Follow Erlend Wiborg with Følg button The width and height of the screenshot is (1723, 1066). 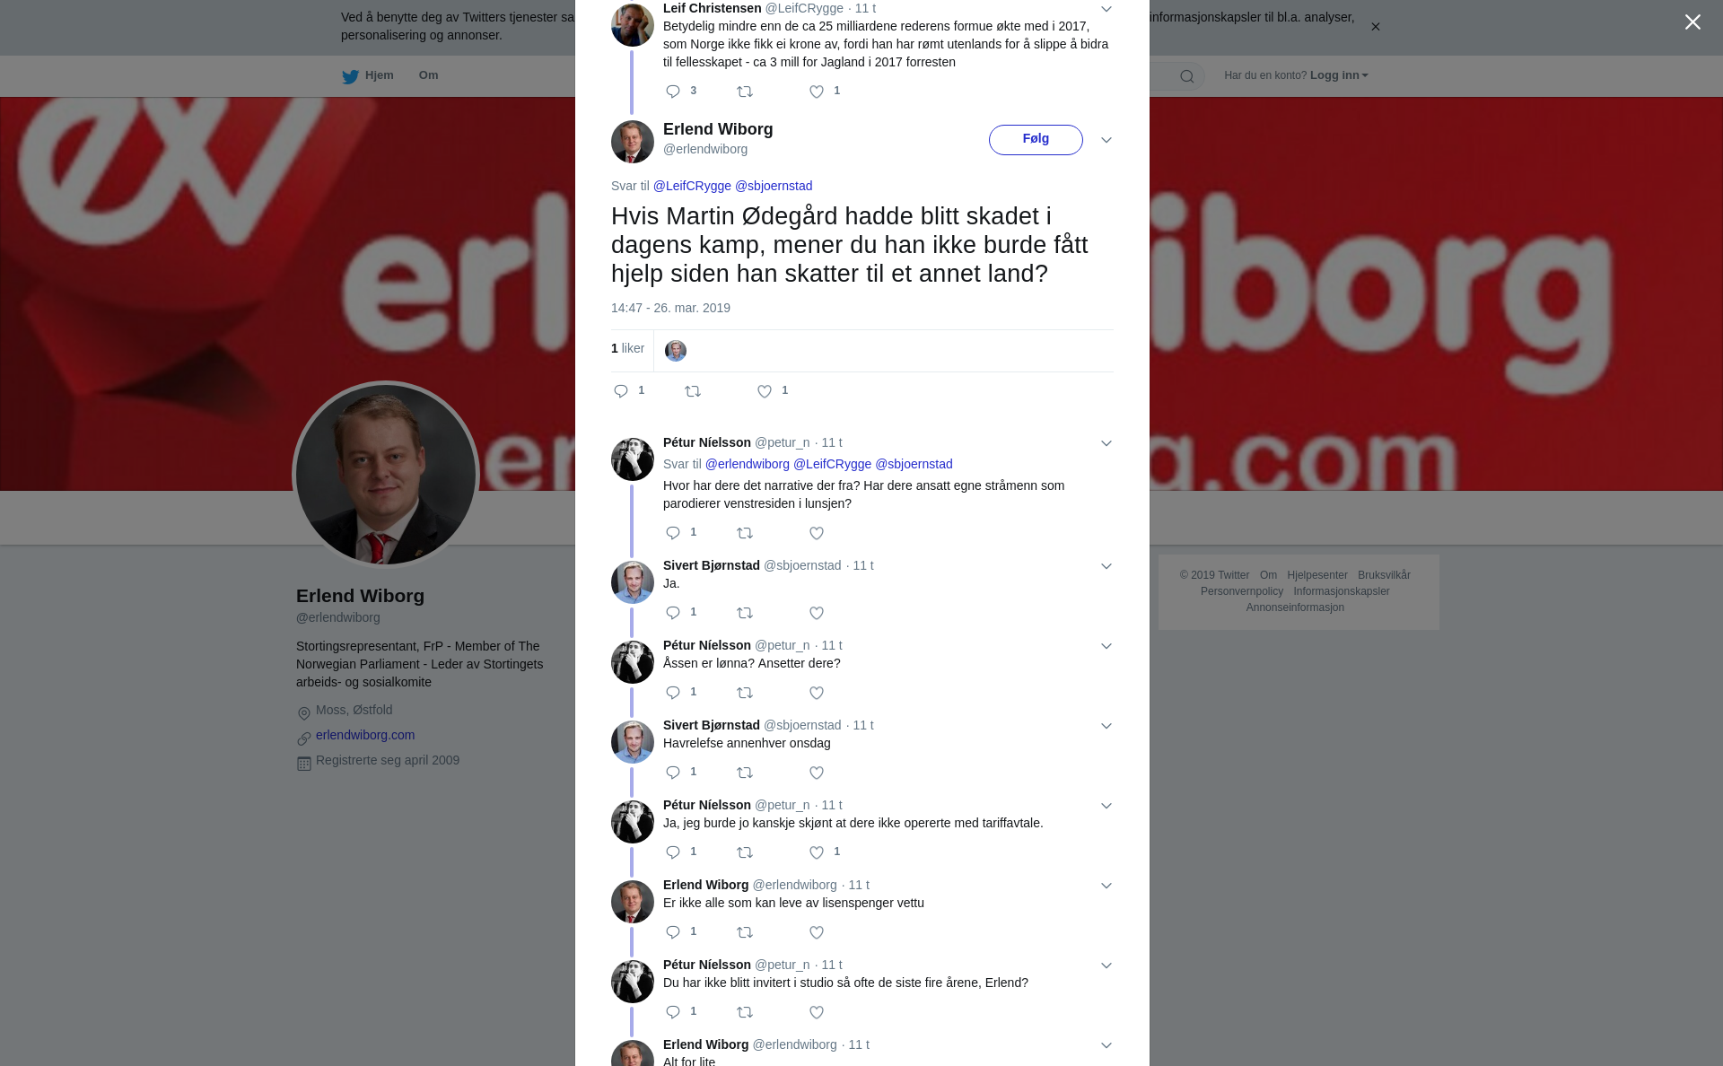[x=1036, y=139]
